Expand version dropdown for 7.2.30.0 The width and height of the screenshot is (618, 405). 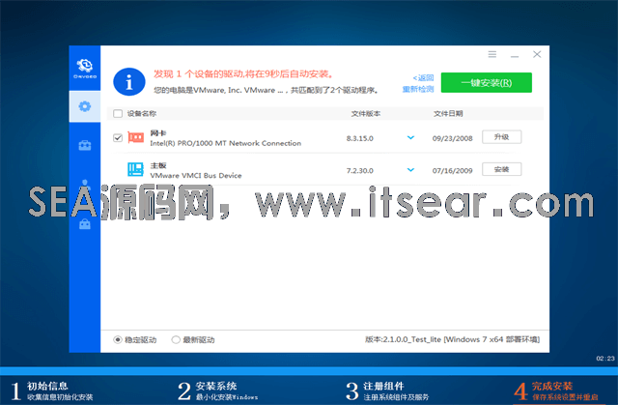pyautogui.click(x=410, y=170)
